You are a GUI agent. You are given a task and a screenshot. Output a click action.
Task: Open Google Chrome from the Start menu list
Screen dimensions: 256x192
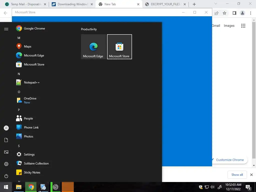click(x=34, y=28)
